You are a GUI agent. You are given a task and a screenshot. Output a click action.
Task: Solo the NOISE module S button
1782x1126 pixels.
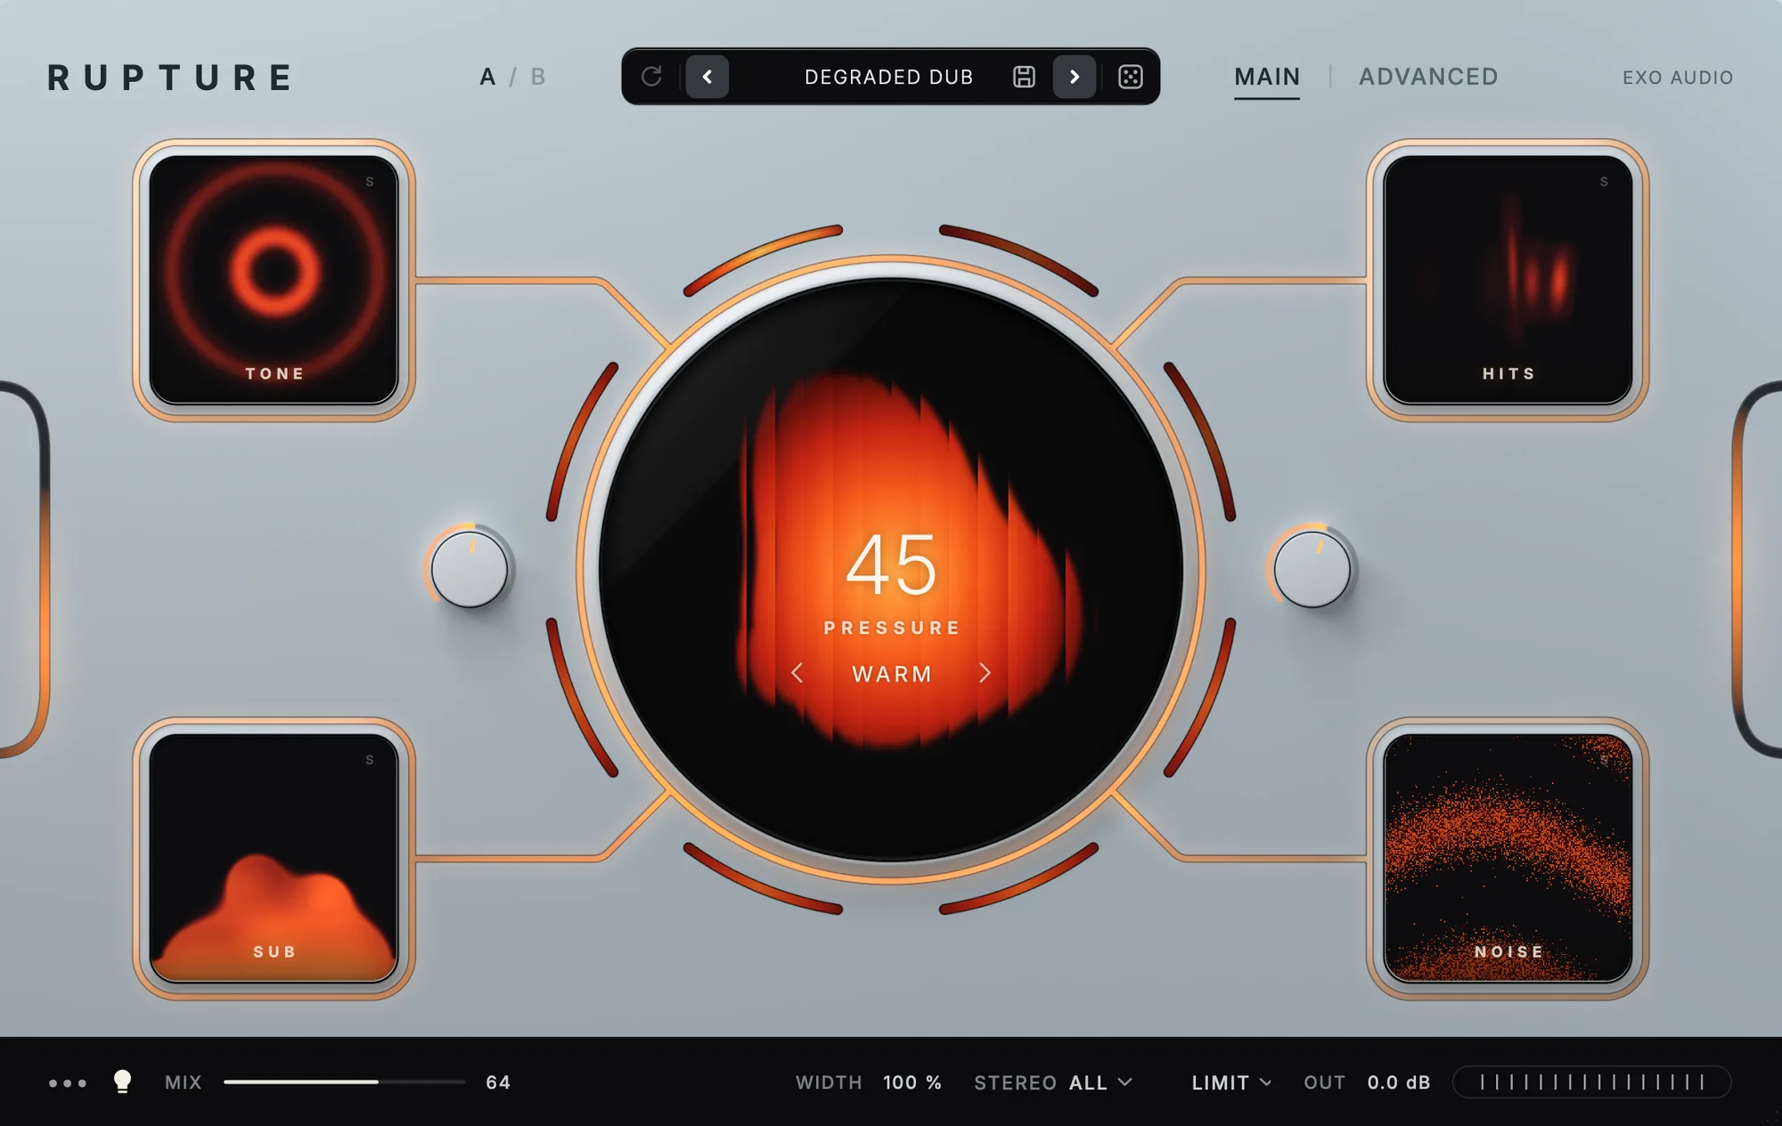tap(1604, 760)
